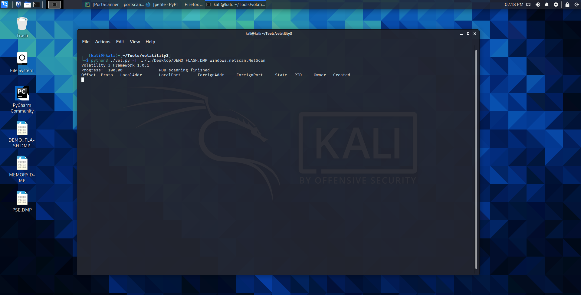Click the PID column header
This screenshot has width=581, height=295.
pos(298,75)
